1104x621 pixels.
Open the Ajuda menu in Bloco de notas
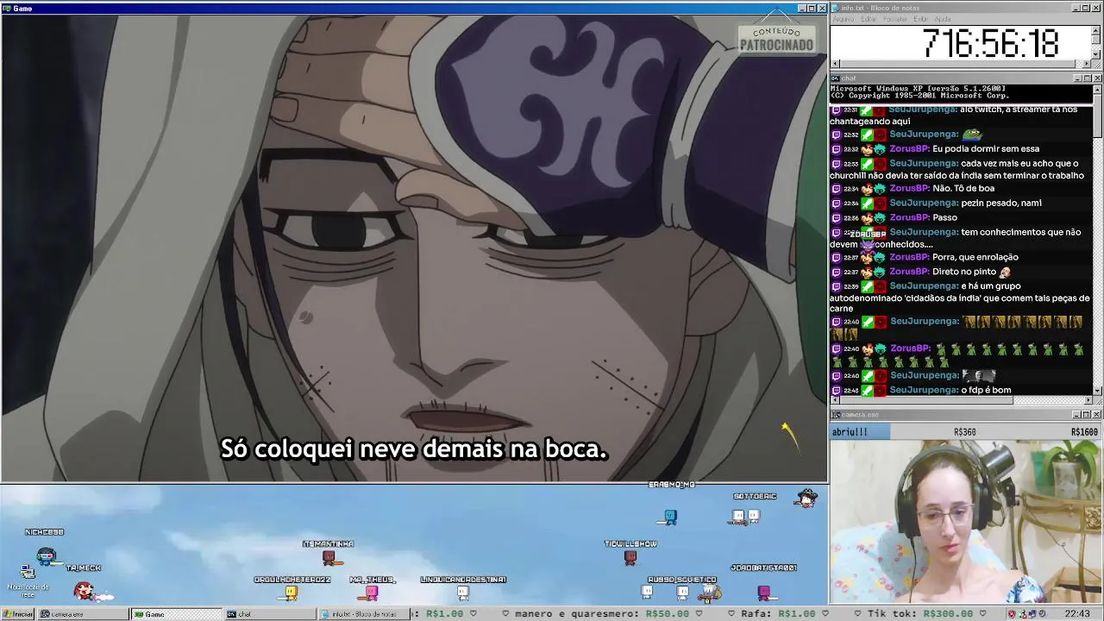coord(943,19)
